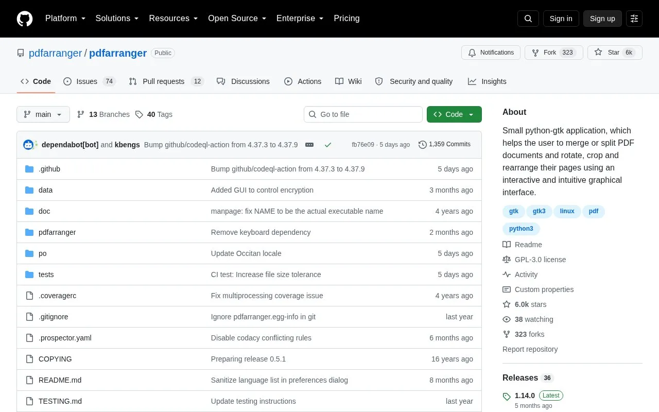Open appearance settings icon in header
Image resolution: width=659 pixels, height=412 pixels.
click(634, 19)
